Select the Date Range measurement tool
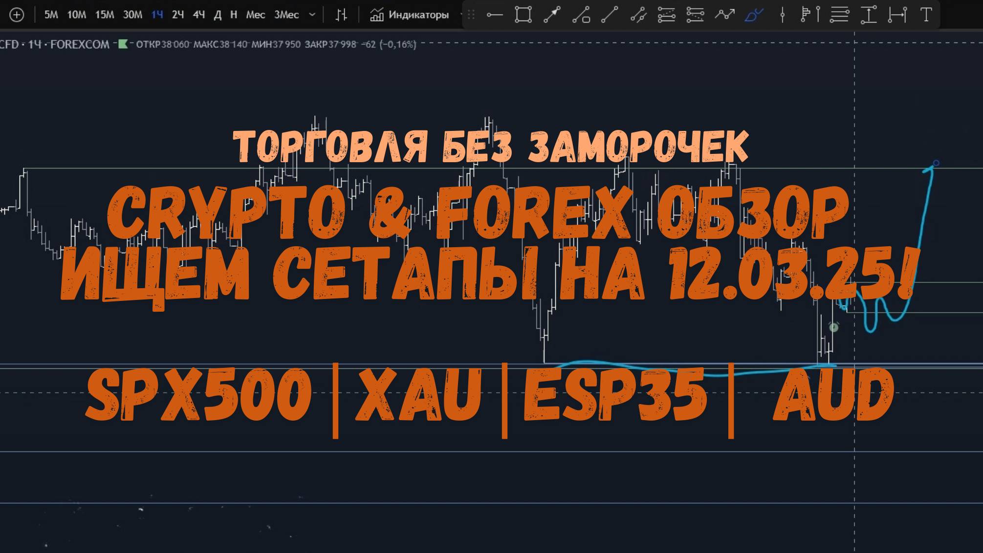 898,15
